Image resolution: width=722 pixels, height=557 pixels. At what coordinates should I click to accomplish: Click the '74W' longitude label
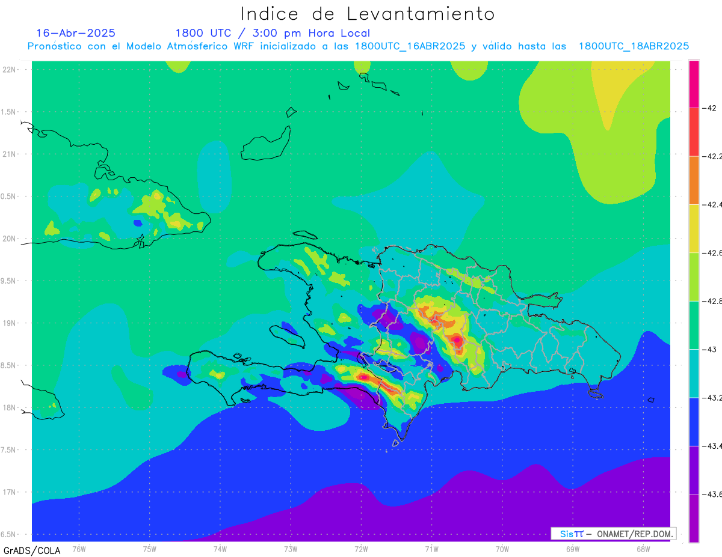[220, 549]
